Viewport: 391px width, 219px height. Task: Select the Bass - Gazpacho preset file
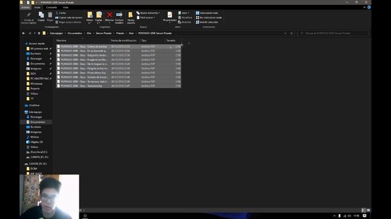(x=119, y=55)
